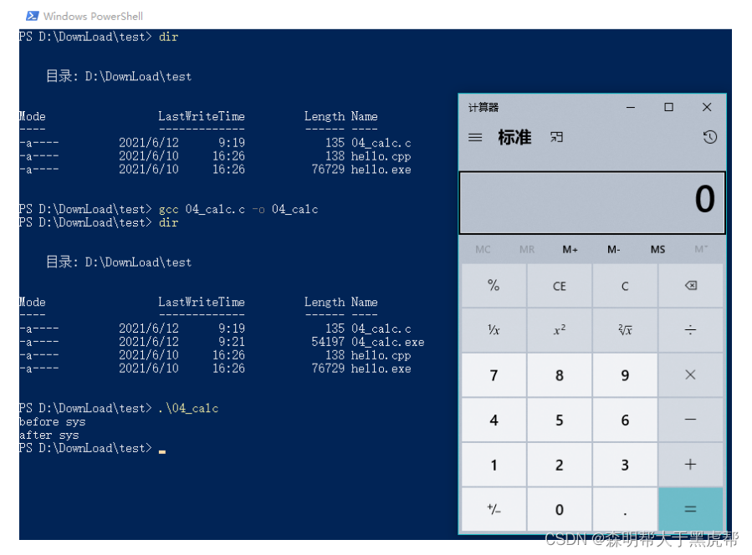This screenshot has width=752, height=555.
Task: Click the 'gcc 04_calc.c -o 04_calc' command
Action: [x=238, y=210]
